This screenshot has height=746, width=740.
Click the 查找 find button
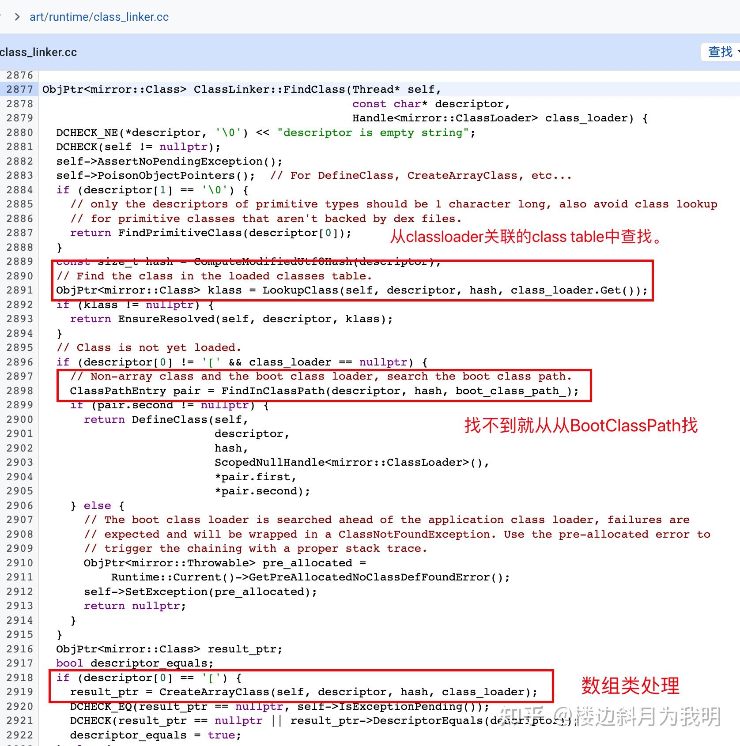[x=718, y=52]
